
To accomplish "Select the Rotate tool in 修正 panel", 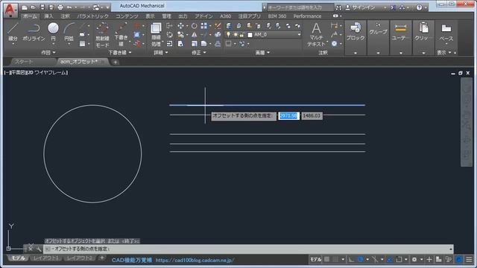I will coord(194,26).
